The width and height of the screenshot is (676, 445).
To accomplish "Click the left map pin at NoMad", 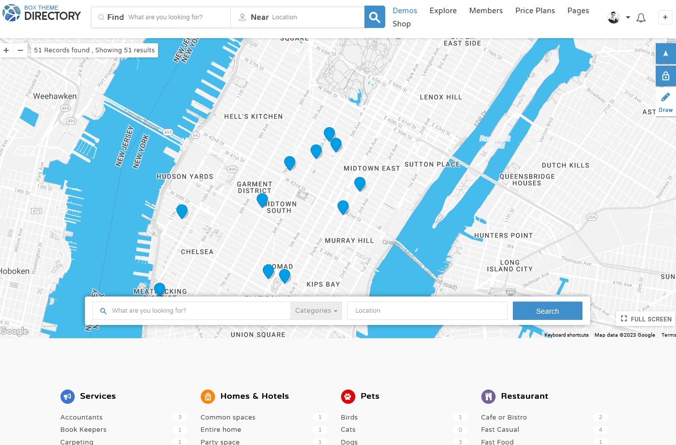I will coord(268,272).
